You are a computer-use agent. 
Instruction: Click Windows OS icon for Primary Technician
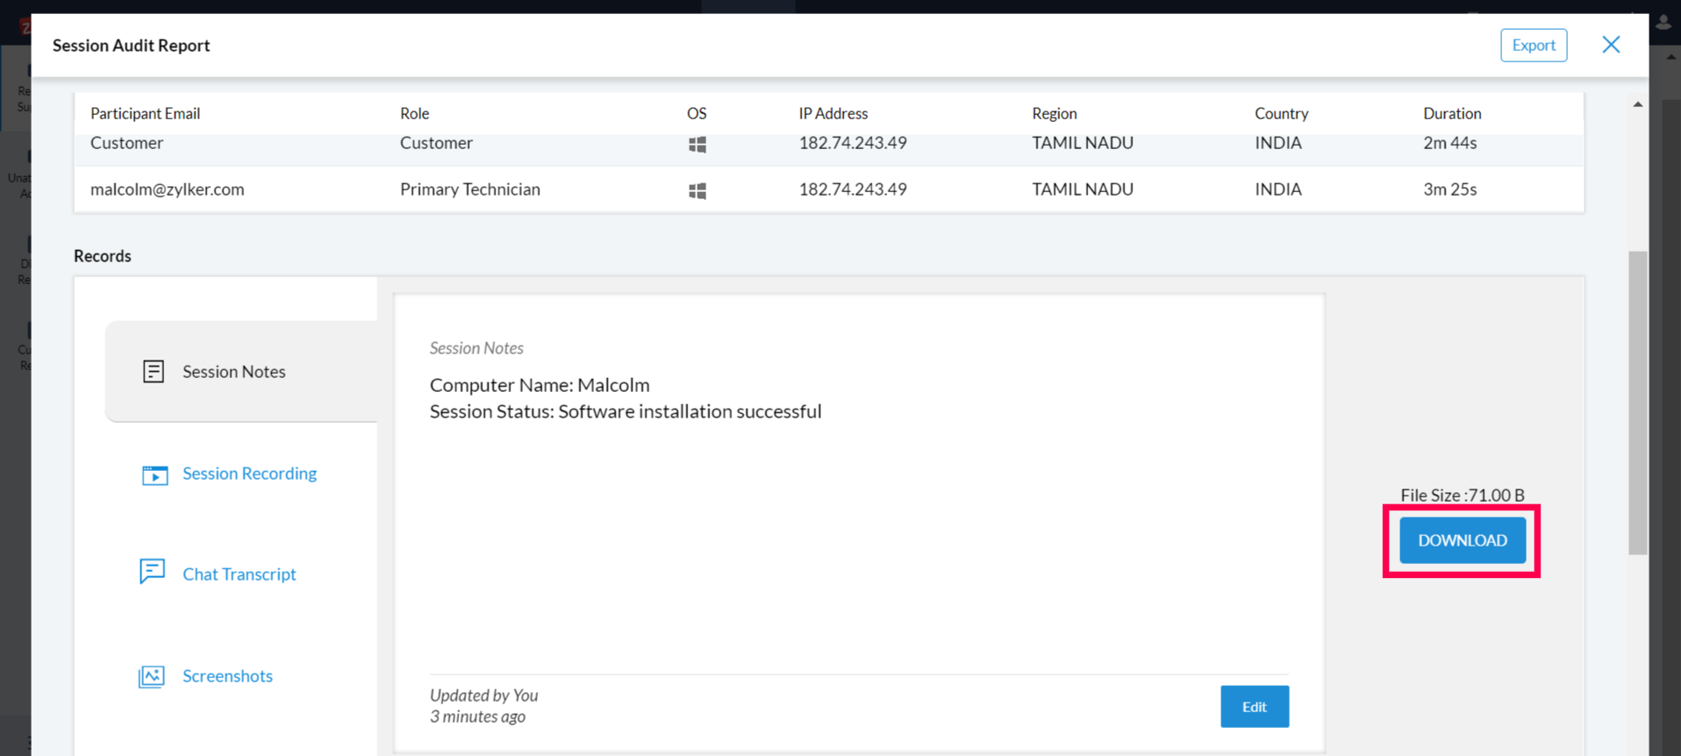tap(697, 190)
